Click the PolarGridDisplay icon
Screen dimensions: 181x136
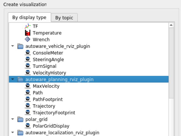tap(28, 126)
